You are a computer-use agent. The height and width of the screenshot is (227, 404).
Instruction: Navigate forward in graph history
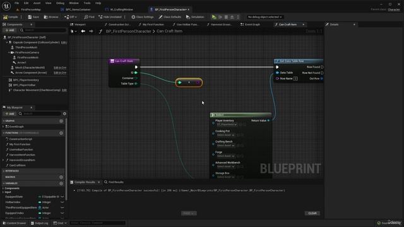point(91,31)
